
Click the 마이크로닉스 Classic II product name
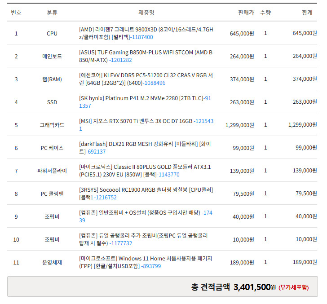[145, 171]
